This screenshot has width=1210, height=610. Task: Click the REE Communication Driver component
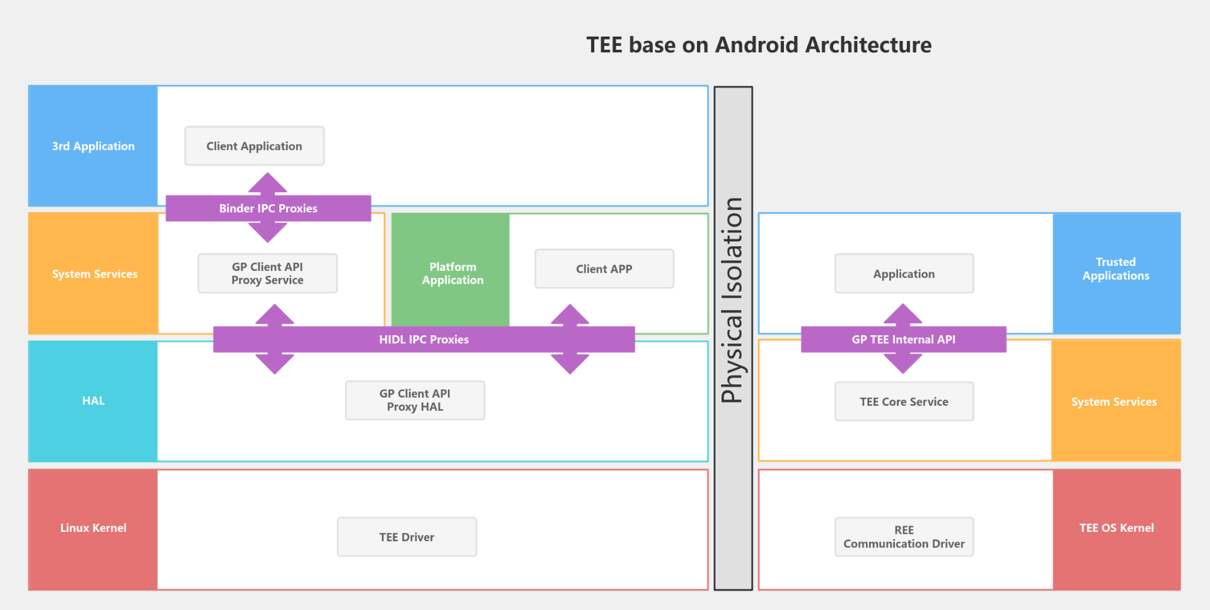pos(904,536)
